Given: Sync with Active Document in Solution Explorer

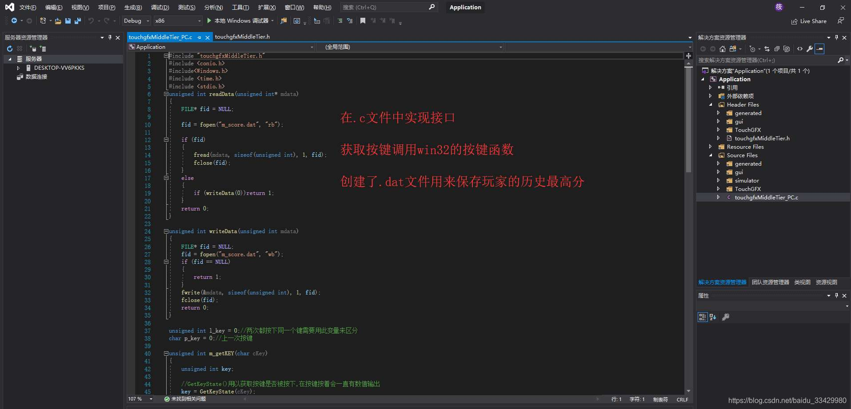Looking at the screenshot, I should (x=767, y=49).
